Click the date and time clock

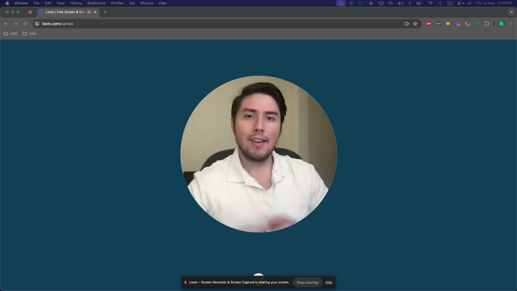click(494, 3)
